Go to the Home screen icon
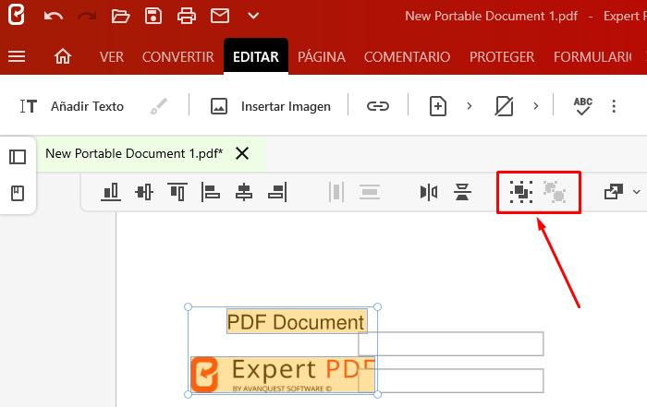The width and height of the screenshot is (647, 407). [x=63, y=56]
